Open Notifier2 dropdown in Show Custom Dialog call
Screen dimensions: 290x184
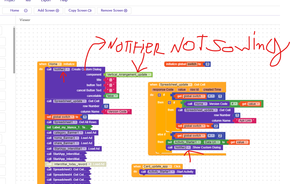pyautogui.click(x=182, y=147)
